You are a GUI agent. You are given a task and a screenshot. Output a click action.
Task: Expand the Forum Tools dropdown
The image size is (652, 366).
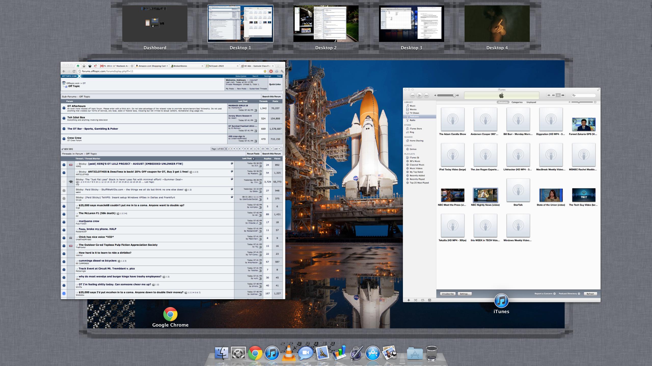(x=253, y=154)
